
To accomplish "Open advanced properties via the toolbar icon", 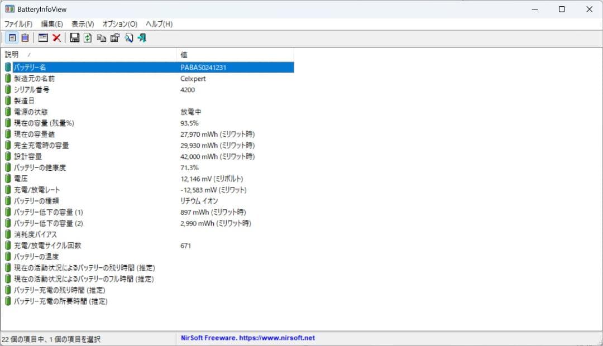I will point(115,37).
